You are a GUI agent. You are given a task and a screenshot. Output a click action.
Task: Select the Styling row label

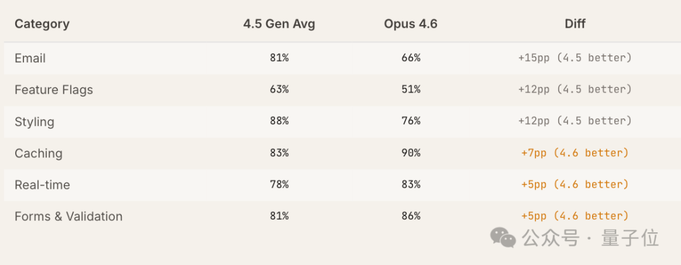[34, 121]
